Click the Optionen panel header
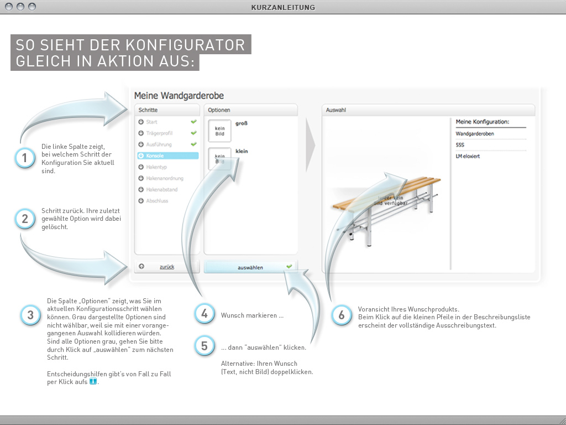The height and width of the screenshot is (425, 566). point(250,110)
